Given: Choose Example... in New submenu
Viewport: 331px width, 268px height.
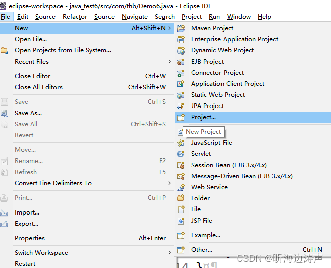Looking at the screenshot, I should pos(253,235).
